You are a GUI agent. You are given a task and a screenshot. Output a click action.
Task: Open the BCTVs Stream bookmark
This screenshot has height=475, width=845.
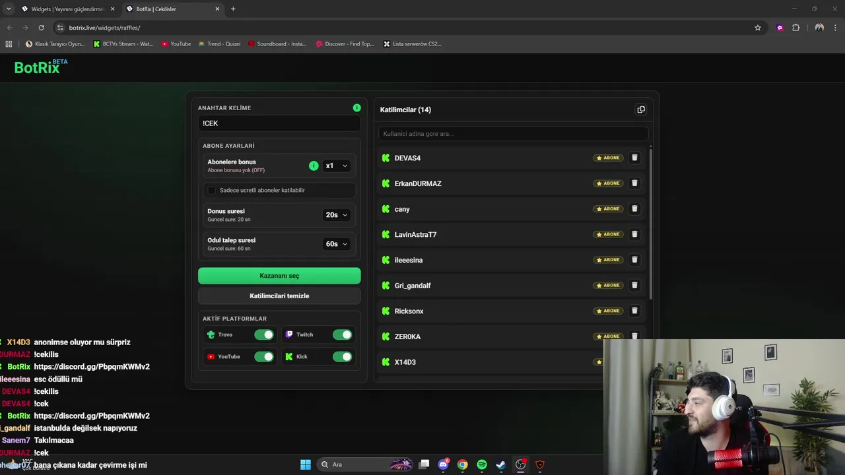(x=123, y=44)
